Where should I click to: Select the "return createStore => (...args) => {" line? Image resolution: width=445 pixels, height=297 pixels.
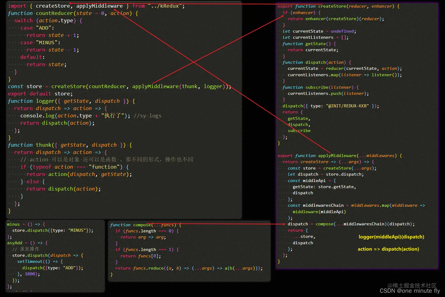[x=328, y=162]
